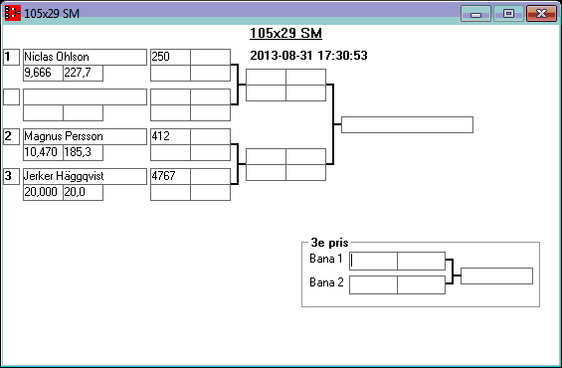562x368 pixels.
Task: Close the 105x29 SM window
Action: 541,14
